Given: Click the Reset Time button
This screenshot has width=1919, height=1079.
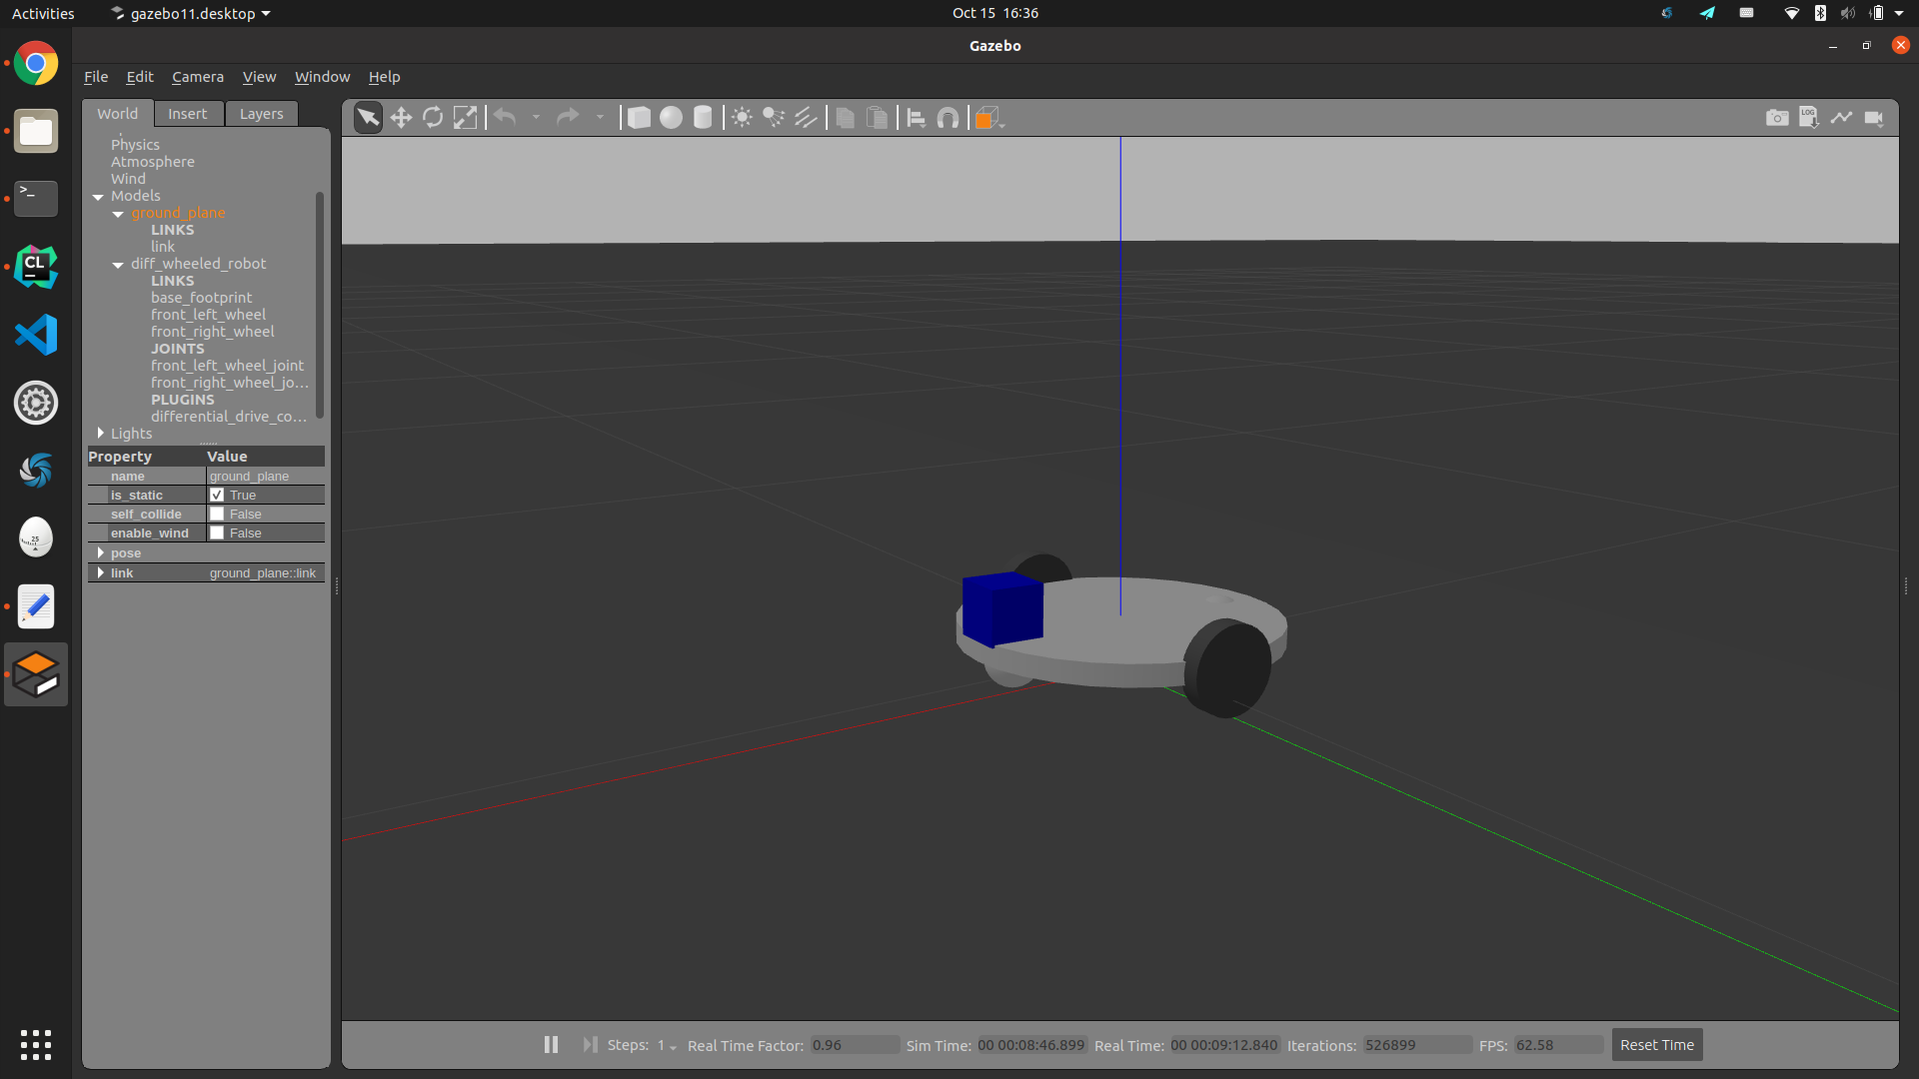Looking at the screenshot, I should (x=1656, y=1045).
